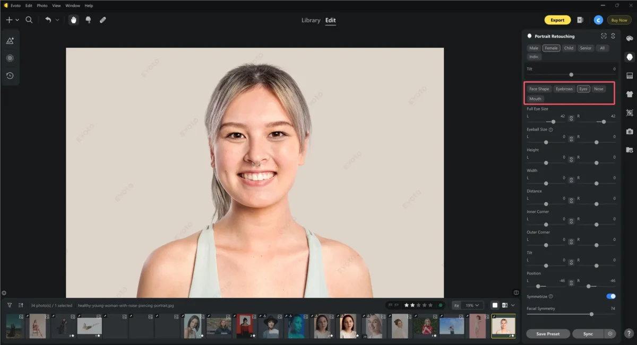Expand the add photo plus dropdown arrow

click(x=17, y=20)
